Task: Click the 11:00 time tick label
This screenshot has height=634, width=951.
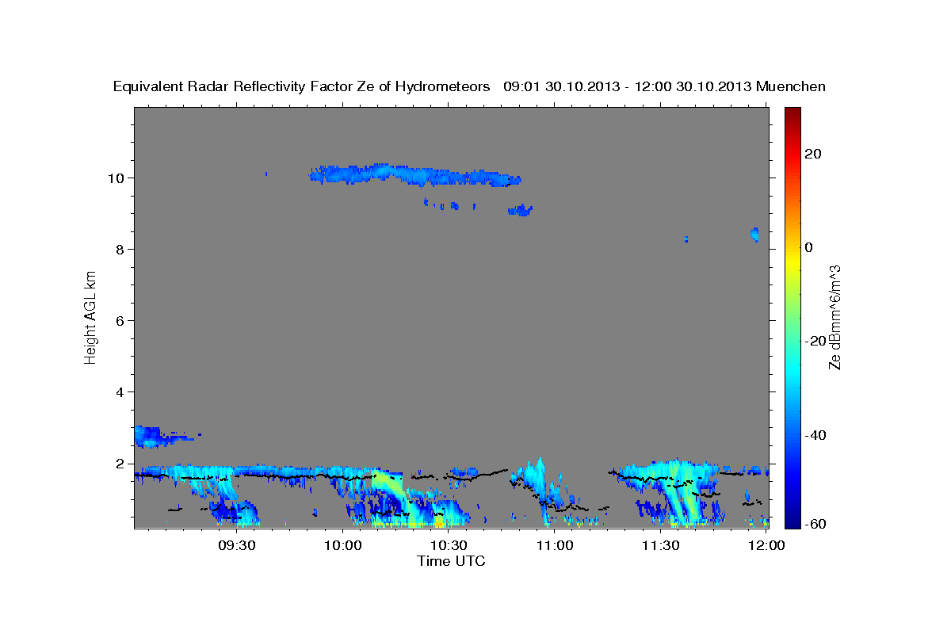Action: 555,545
